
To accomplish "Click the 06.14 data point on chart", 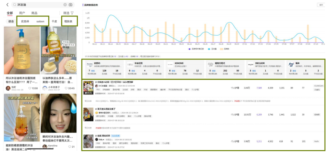I will point(110,15).
